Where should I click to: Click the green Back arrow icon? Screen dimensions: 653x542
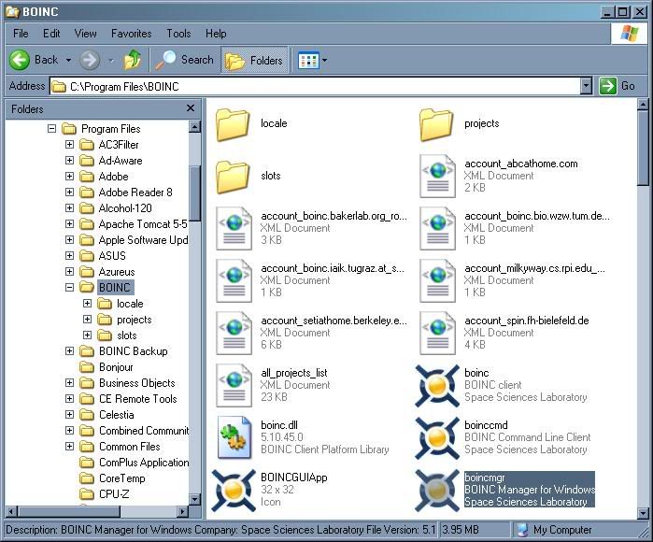(20, 61)
